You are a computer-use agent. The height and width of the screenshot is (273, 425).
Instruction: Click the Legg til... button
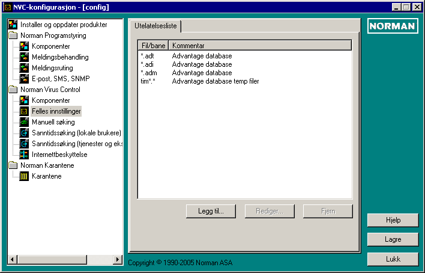click(x=211, y=211)
